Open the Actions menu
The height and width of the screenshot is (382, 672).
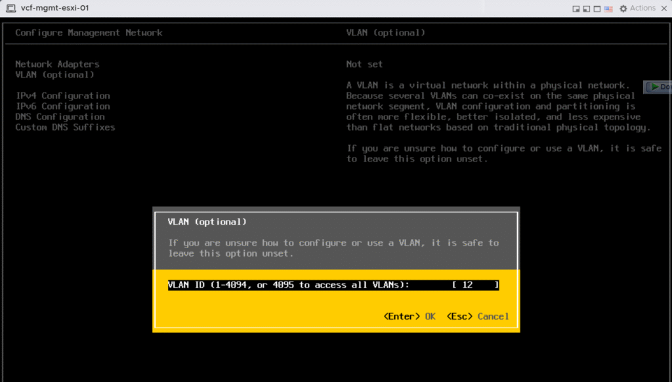coord(642,9)
